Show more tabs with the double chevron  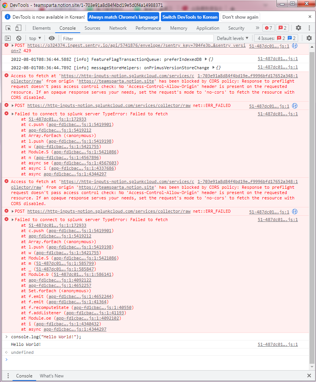(257, 28)
